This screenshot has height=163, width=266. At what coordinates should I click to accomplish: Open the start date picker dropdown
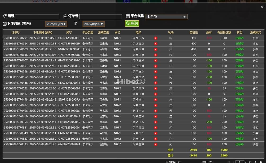(56, 24)
